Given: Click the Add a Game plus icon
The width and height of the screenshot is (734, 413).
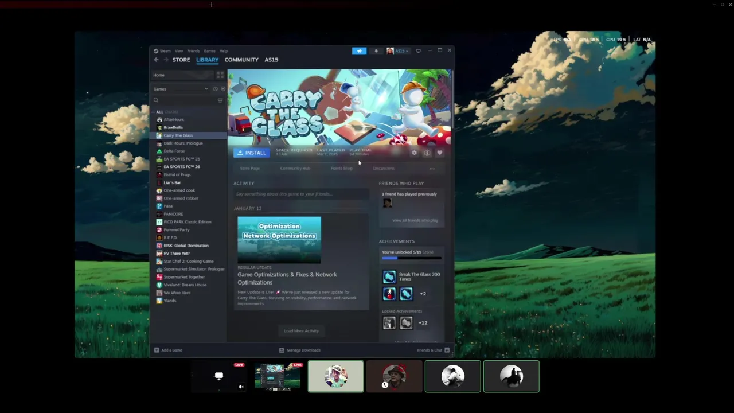Looking at the screenshot, I should pyautogui.click(x=156, y=350).
